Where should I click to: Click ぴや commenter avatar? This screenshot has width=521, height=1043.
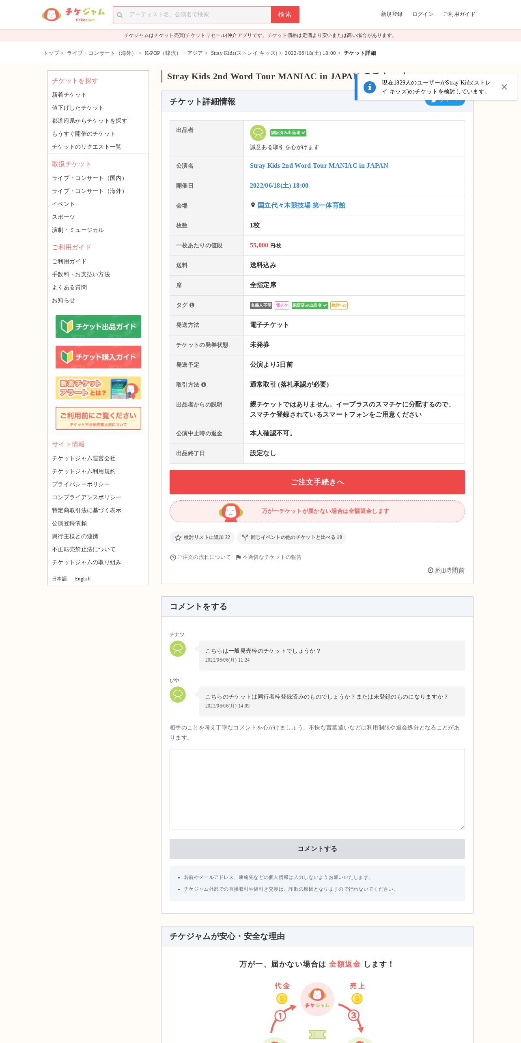[x=178, y=695]
